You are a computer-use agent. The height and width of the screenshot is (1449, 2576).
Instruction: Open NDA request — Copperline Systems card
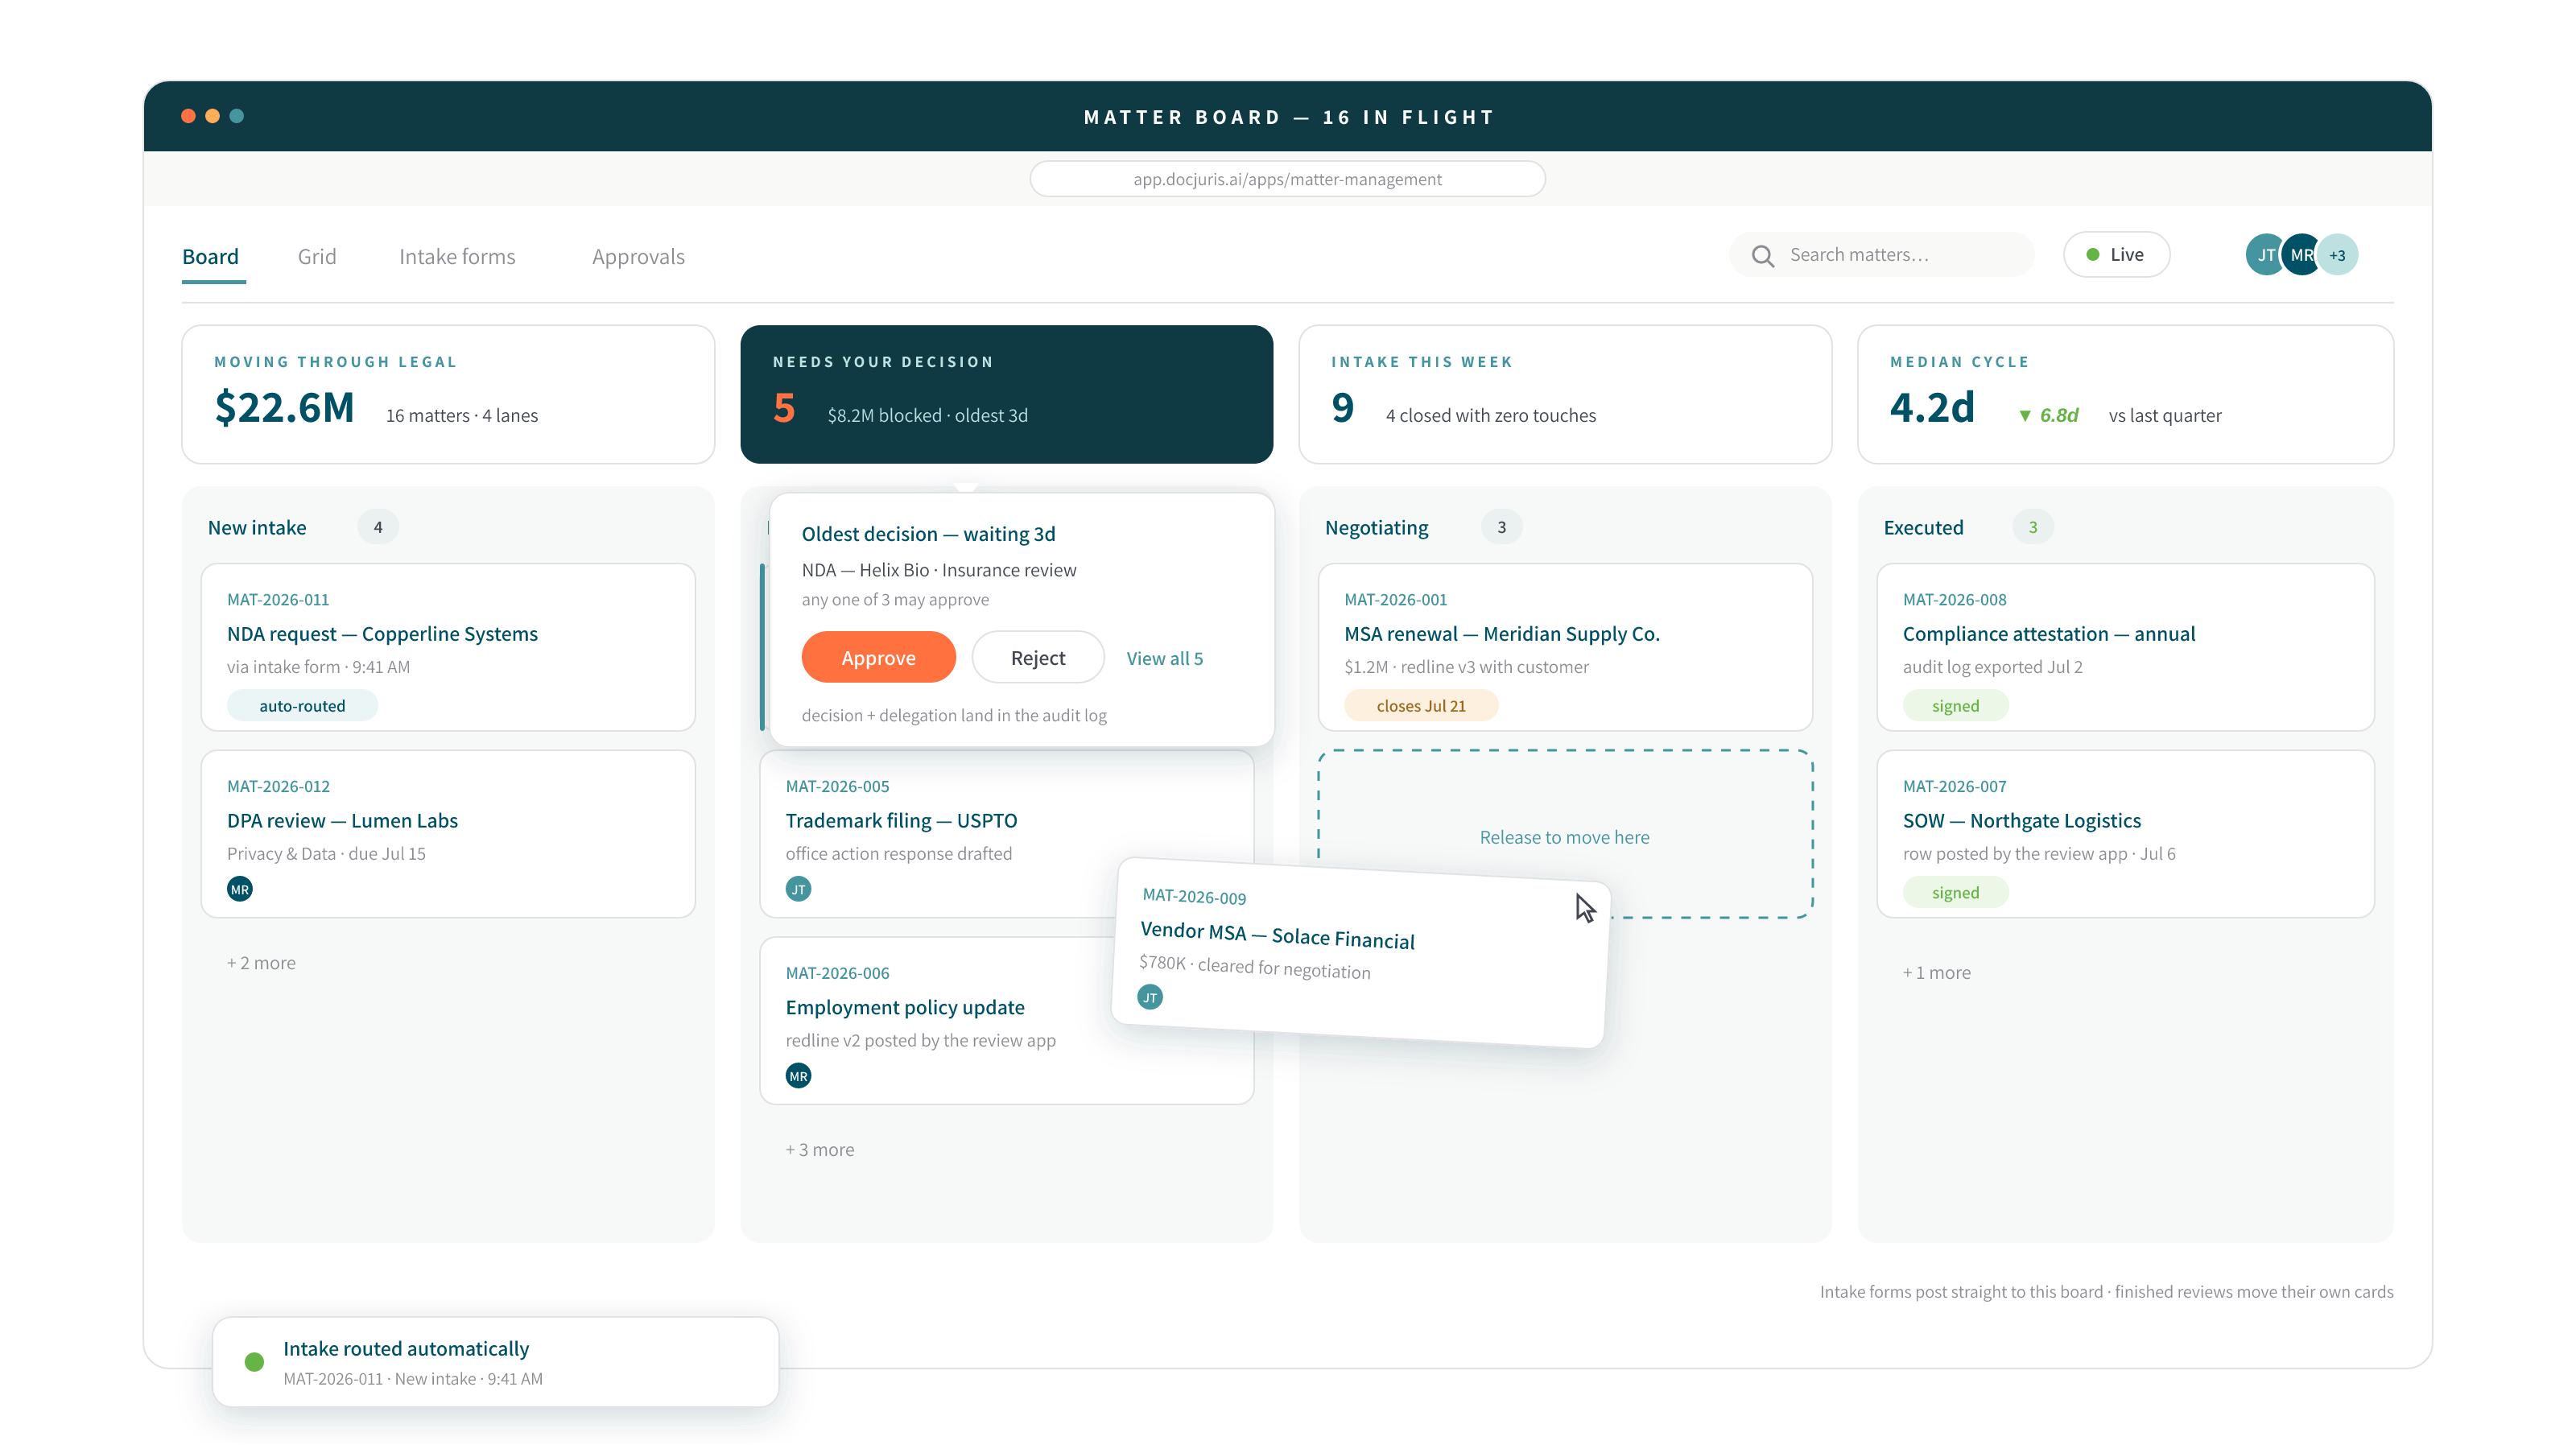(x=448, y=647)
